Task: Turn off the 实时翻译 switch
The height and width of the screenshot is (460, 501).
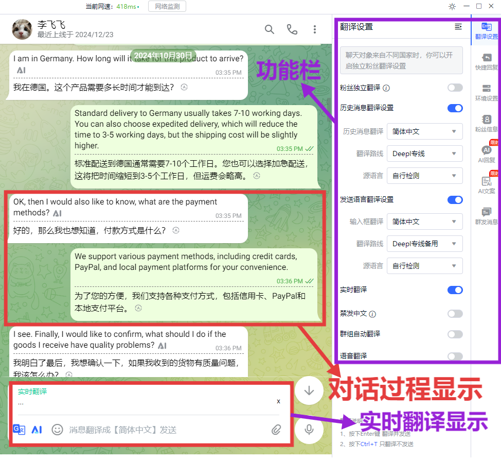Action: click(455, 291)
